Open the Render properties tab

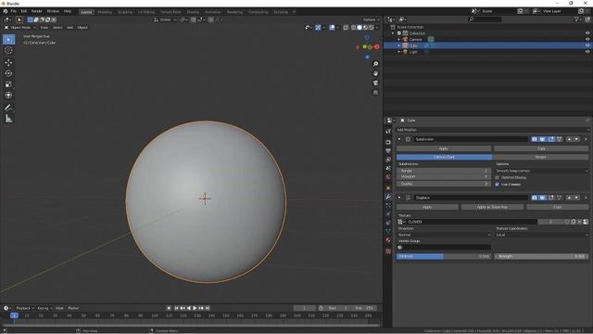(388, 142)
